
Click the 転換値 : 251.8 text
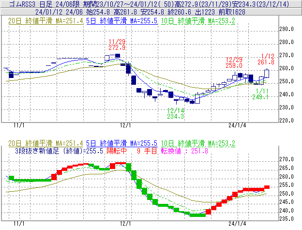[x=185, y=151]
